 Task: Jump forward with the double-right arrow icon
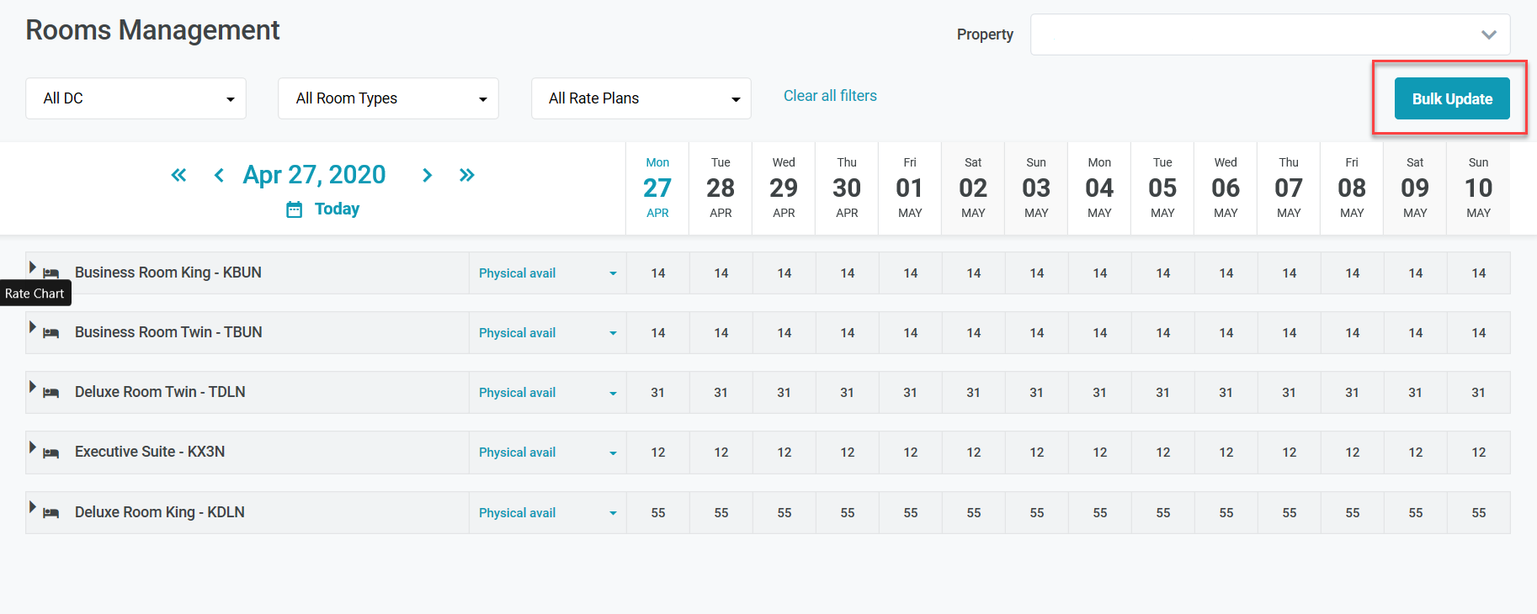467,175
